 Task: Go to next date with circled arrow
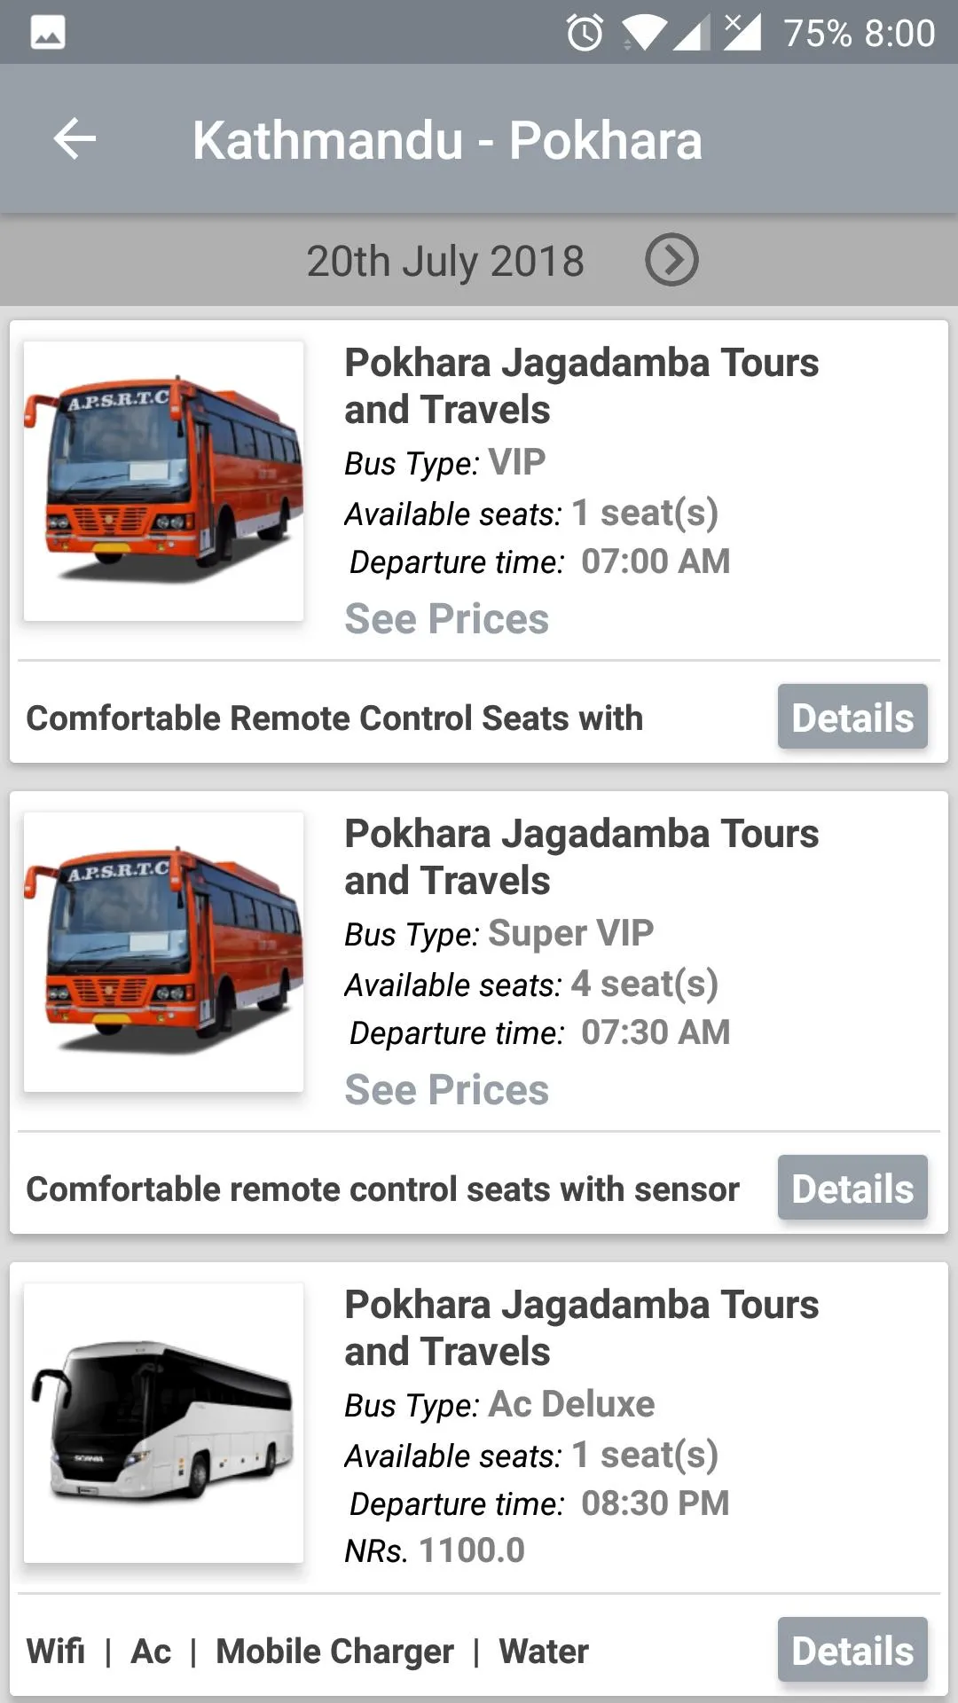pos(671,260)
